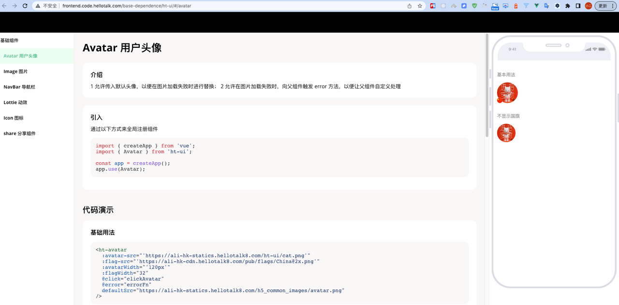Bookmark this page with the star icon
The image size is (619, 305).
click(x=420, y=6)
